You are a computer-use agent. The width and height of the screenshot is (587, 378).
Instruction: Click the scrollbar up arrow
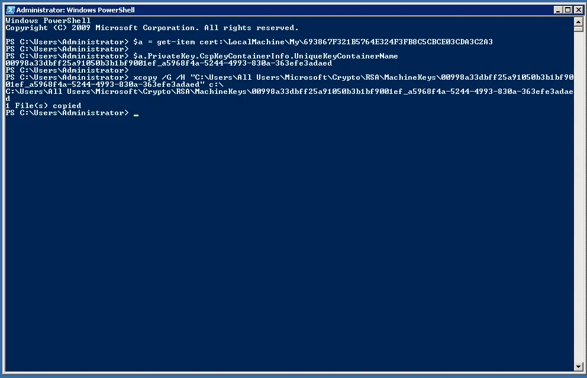(x=578, y=21)
